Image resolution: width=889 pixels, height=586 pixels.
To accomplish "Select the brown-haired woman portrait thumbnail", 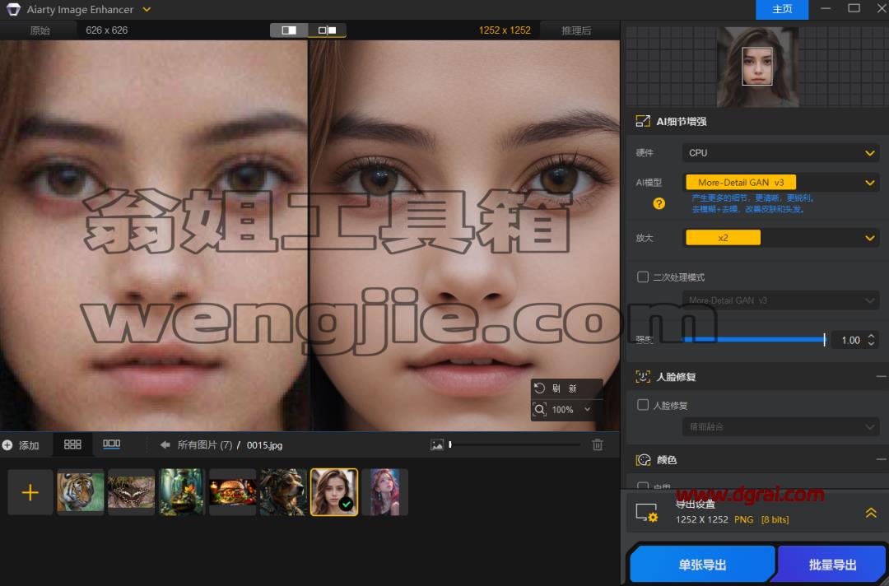I will 334,492.
